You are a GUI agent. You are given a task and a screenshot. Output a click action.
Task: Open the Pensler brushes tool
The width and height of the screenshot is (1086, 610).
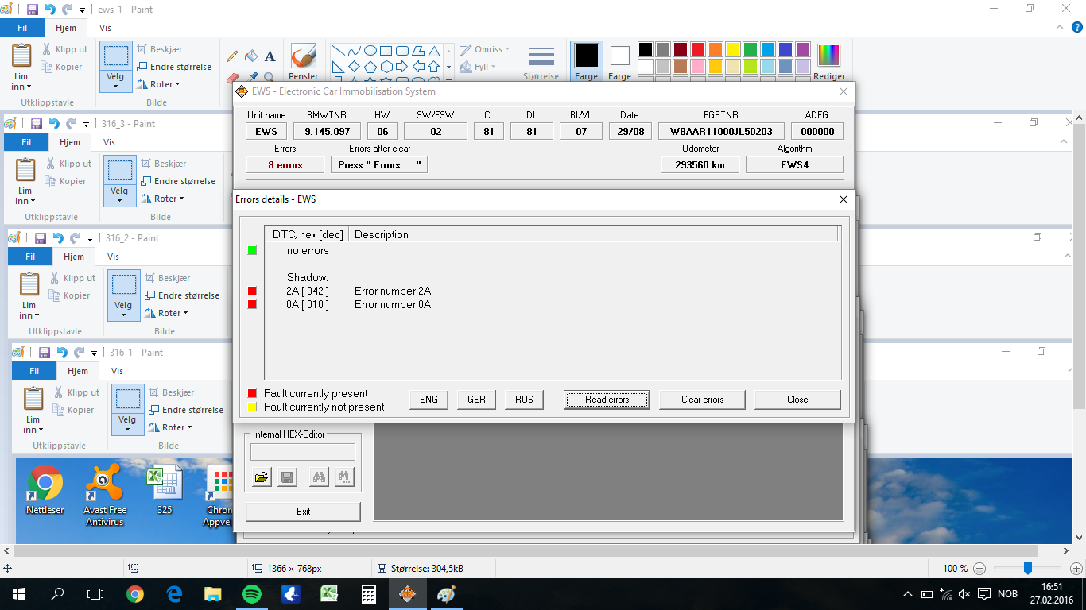303,62
